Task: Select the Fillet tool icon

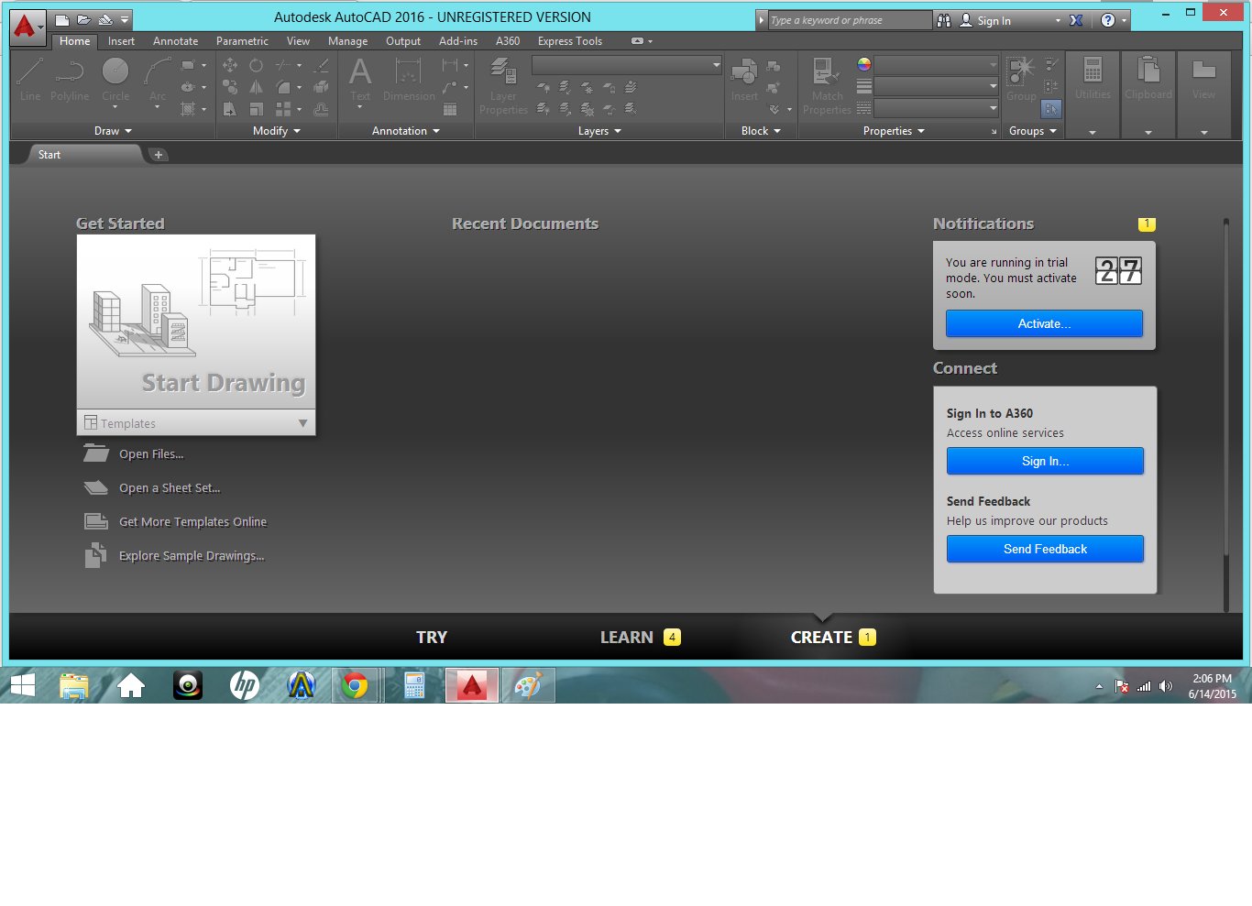Action: click(283, 87)
